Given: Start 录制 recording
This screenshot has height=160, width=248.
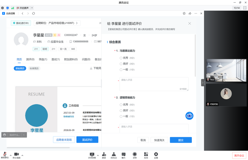Looking at the screenshot, I should (135, 154).
